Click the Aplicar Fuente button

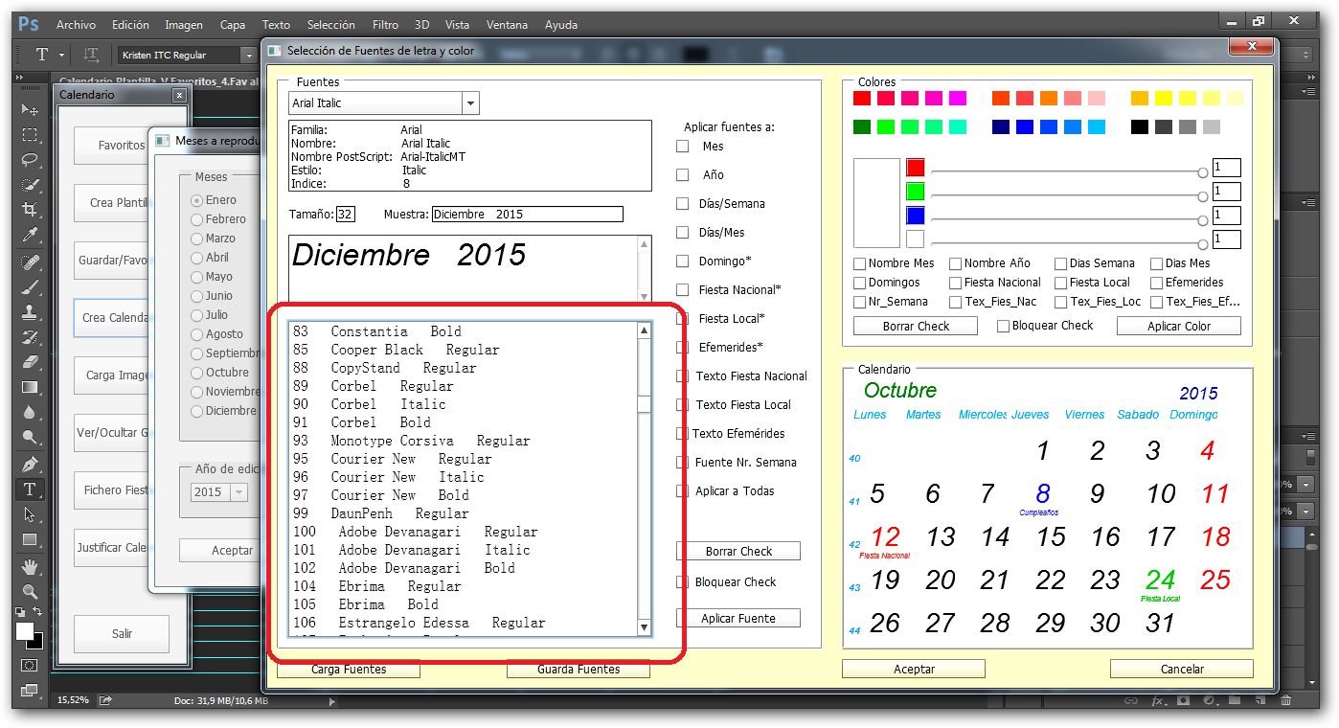(x=738, y=618)
